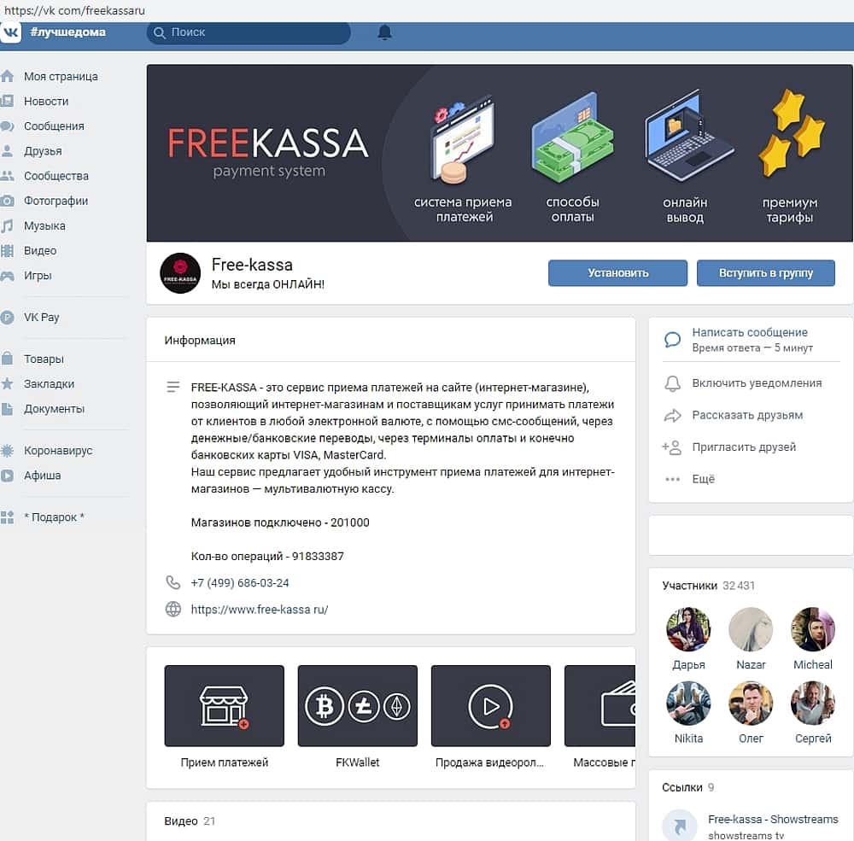Open the FKWallet crypto thumbnail
Image resolution: width=854 pixels, height=841 pixels.
(x=357, y=706)
